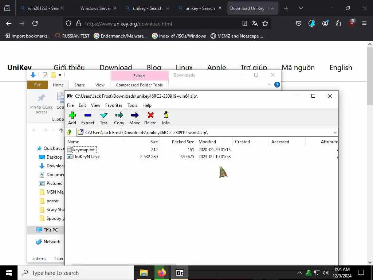This screenshot has height=280, width=373.
Task: Toggle Firefox reader view icon
Action: click(x=244, y=23)
